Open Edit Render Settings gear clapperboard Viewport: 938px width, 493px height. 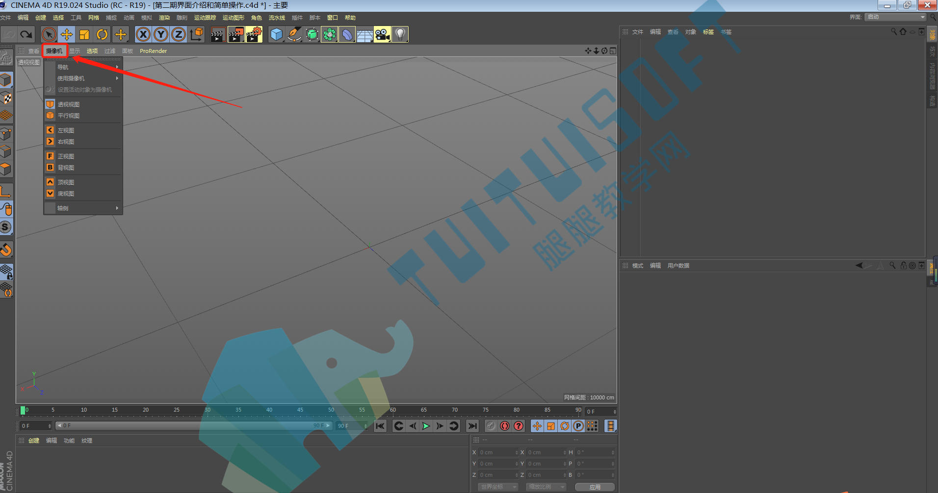tap(254, 34)
